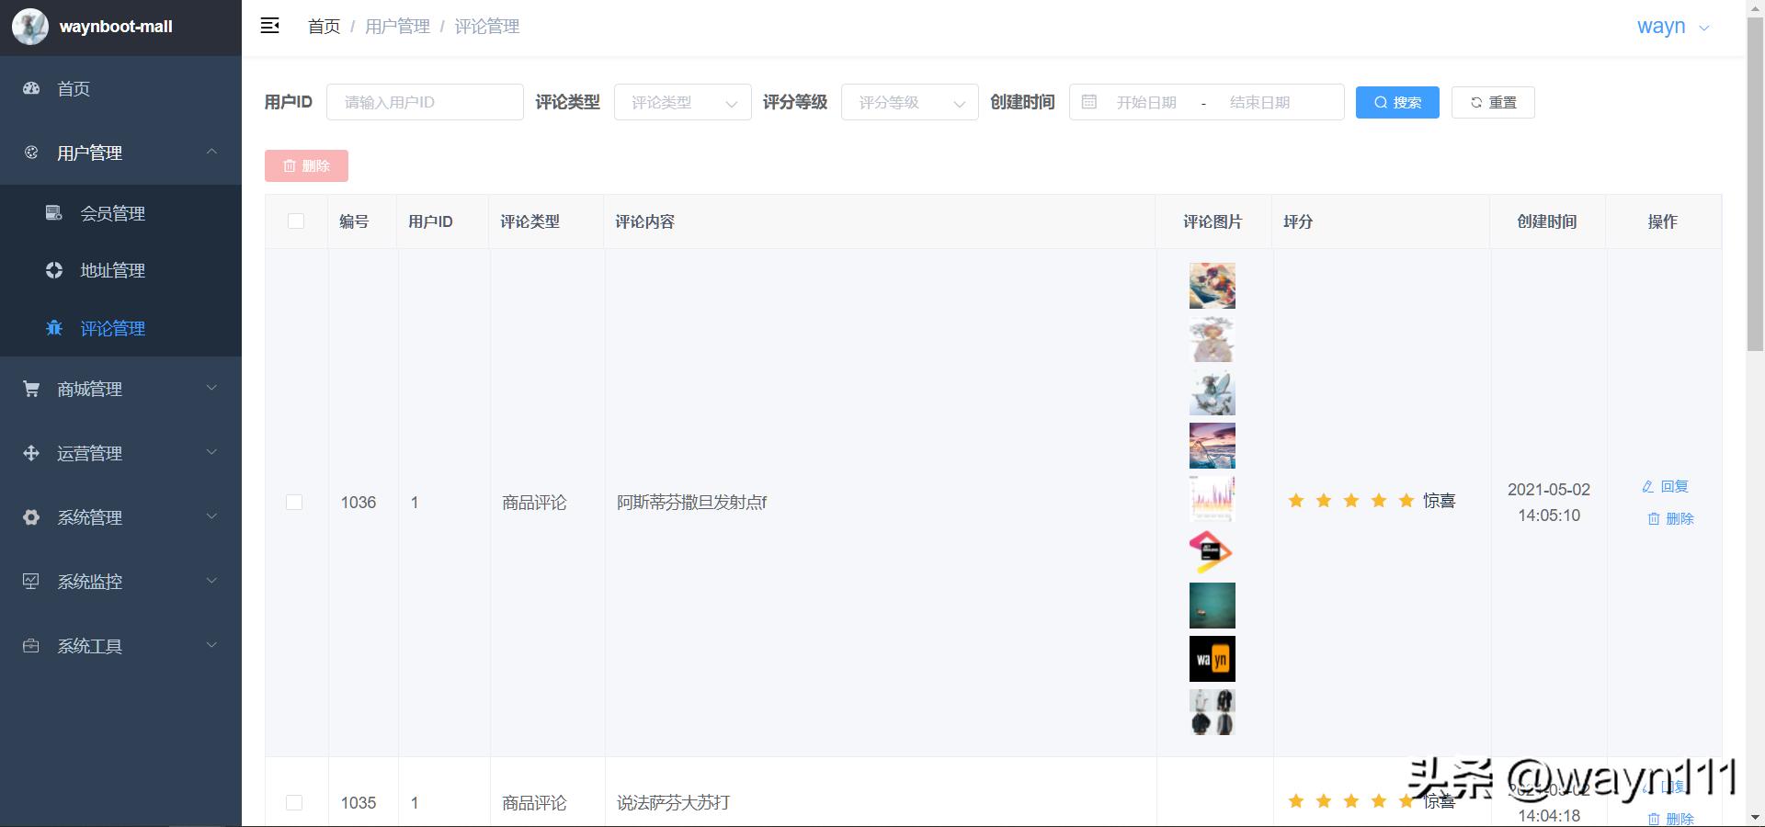The width and height of the screenshot is (1765, 827).
Task: Open the 评论类型 dropdown
Action: [681, 102]
